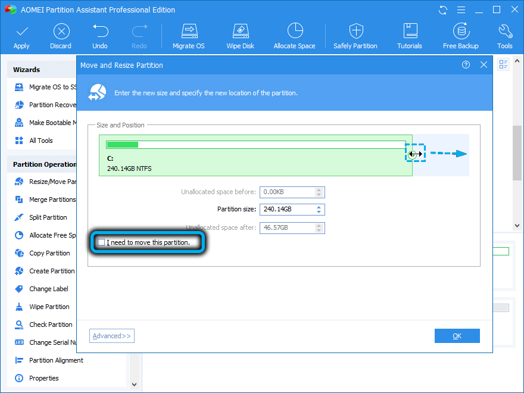524x393 pixels.
Task: Click the Apply checkmark icon
Action: (x=21, y=32)
